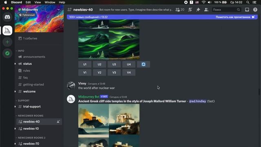
Task: Show pinned messages pin icon
Action: 198,10
